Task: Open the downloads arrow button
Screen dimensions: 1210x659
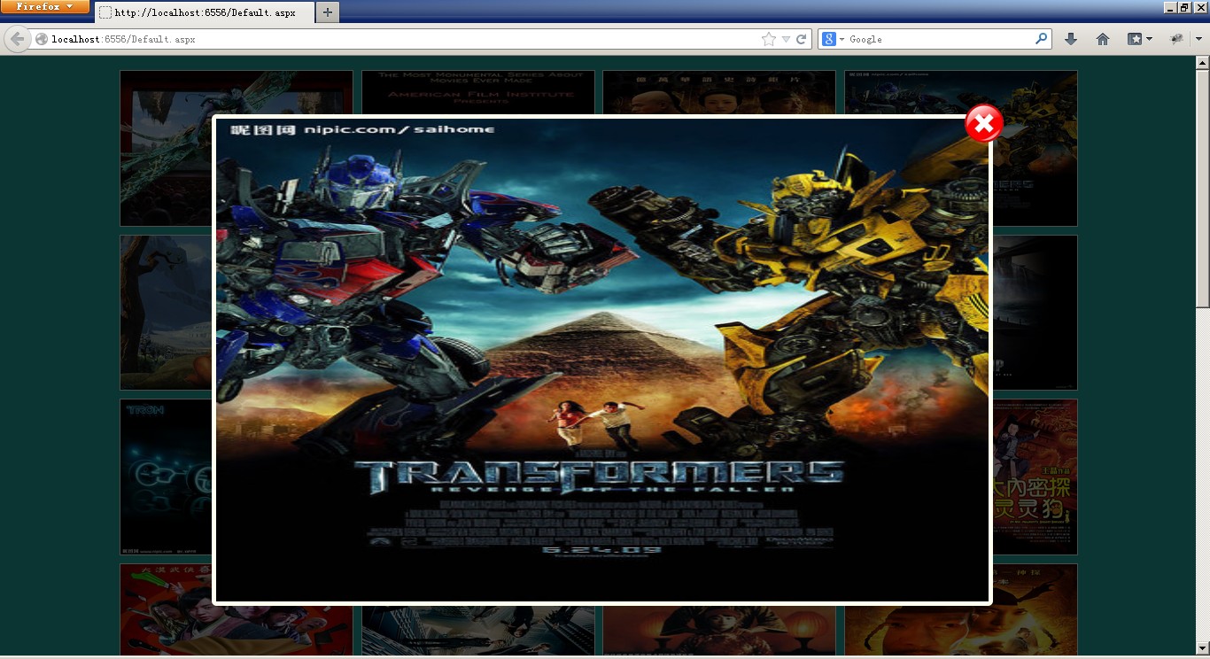Action: tap(1070, 39)
